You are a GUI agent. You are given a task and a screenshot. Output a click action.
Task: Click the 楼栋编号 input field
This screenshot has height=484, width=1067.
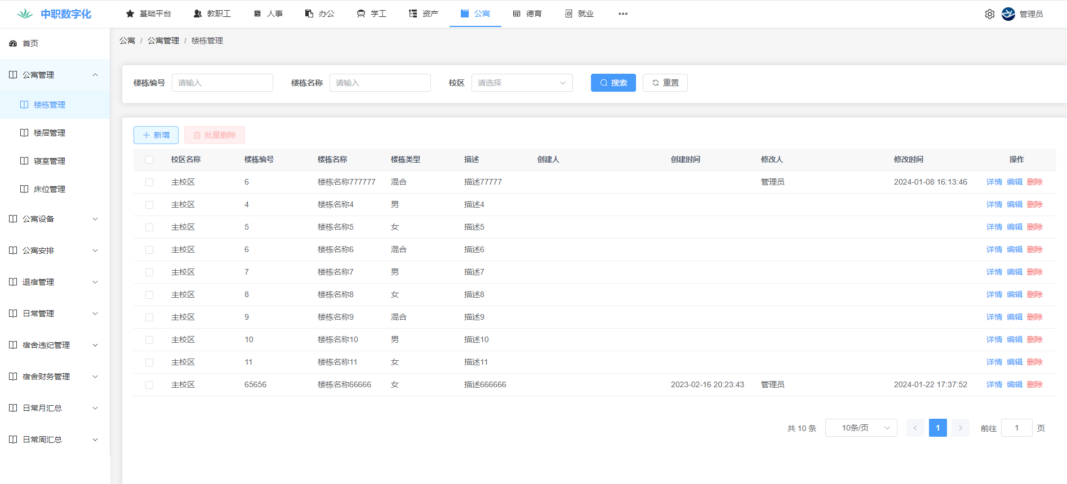coord(222,83)
